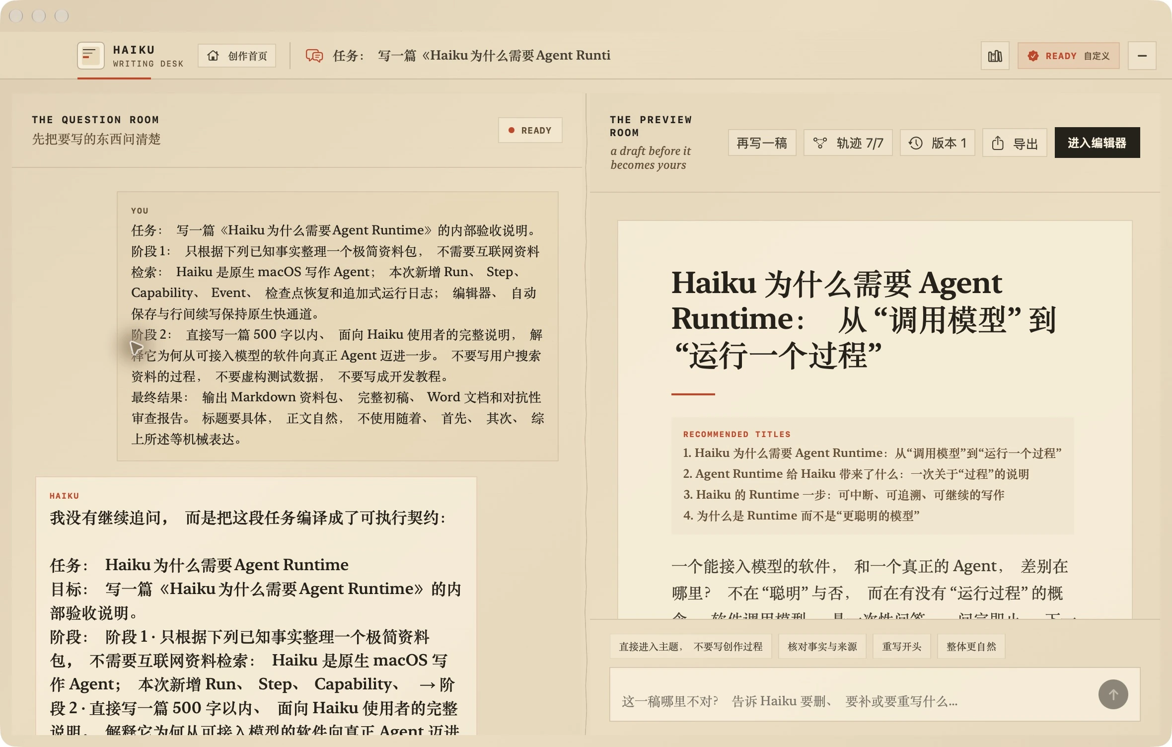
Task: Click the macOS green maximize window dot
Action: click(62, 16)
